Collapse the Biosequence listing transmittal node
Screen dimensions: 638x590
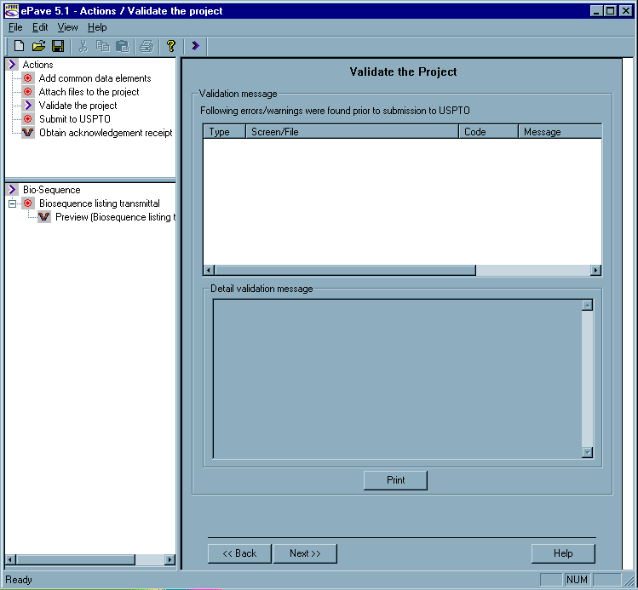point(12,203)
